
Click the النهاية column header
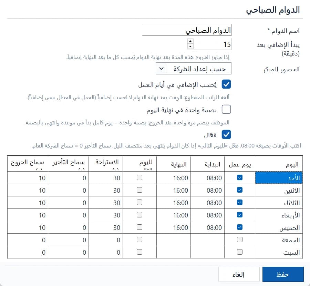pos(174,164)
